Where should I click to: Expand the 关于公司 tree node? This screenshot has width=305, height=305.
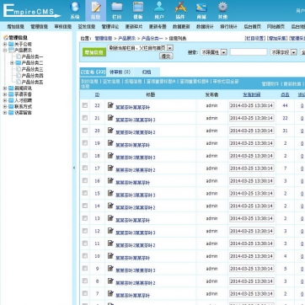click(x=5, y=44)
